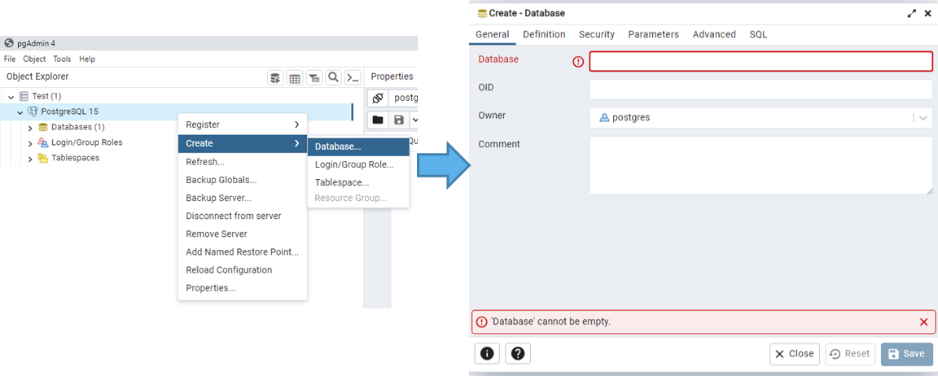Click the Search Objects magnifier icon

coord(334,77)
